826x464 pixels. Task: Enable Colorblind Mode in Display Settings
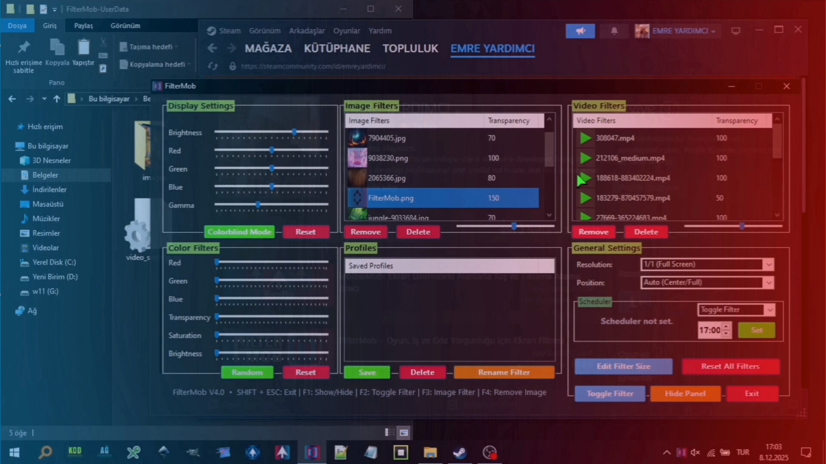click(x=239, y=232)
